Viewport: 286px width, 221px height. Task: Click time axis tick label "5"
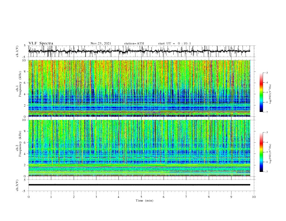[x=141, y=197]
